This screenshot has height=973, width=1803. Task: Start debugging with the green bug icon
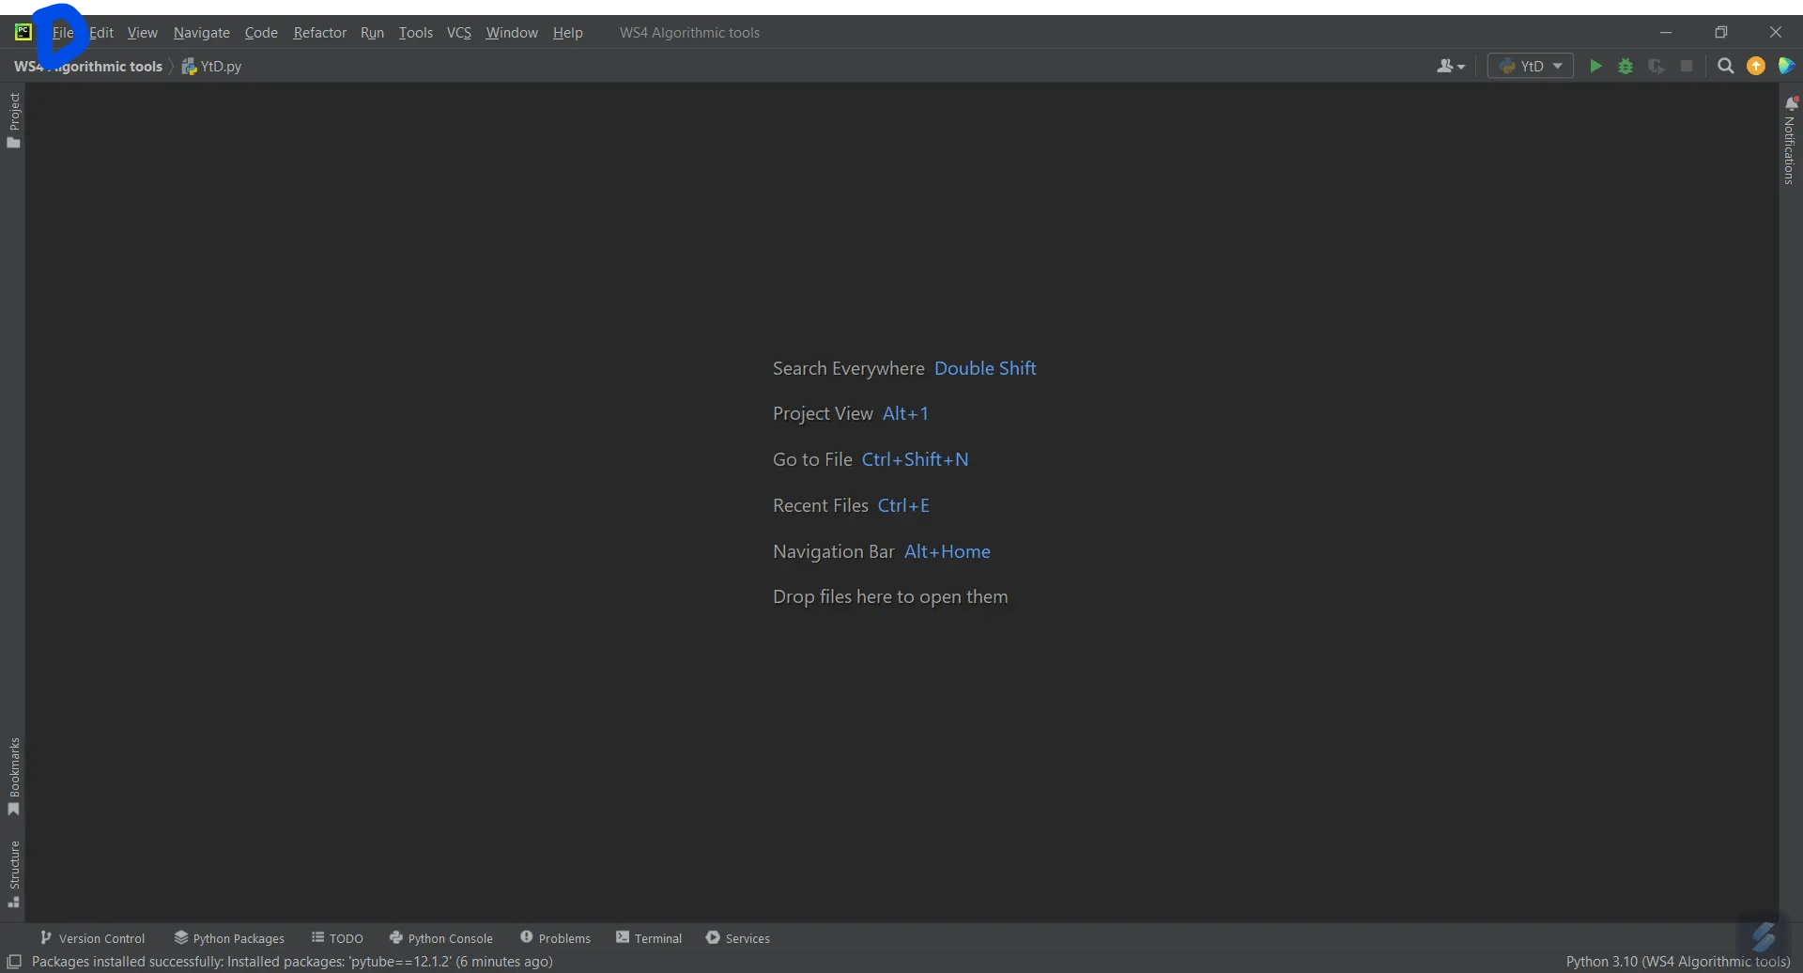pos(1626,66)
